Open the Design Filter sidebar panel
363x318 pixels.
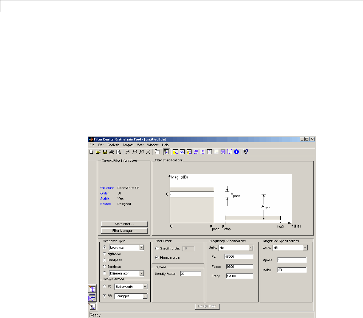pos(92,306)
